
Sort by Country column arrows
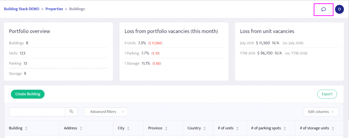click(204, 128)
